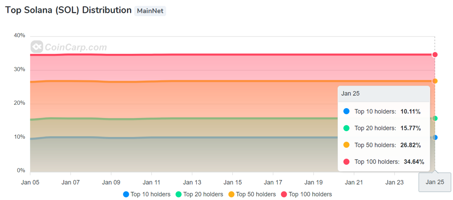This screenshot has width=453, height=200.
Task: Click the Jan 19 x-axis label
Action: (x=314, y=182)
